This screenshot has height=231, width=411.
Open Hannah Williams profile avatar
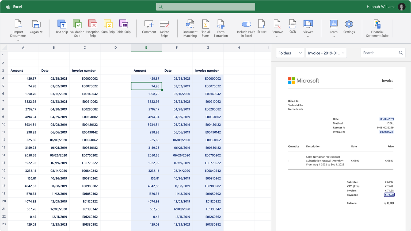(402, 7)
